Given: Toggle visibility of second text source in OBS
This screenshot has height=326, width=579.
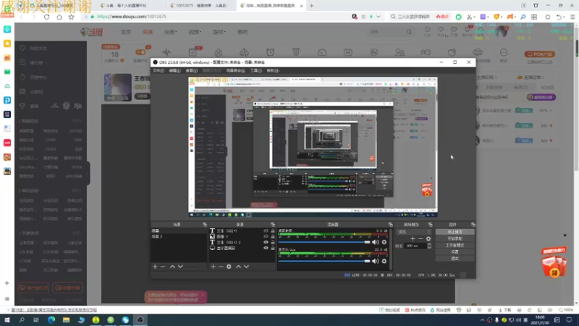Looking at the screenshot, I should [x=266, y=243].
